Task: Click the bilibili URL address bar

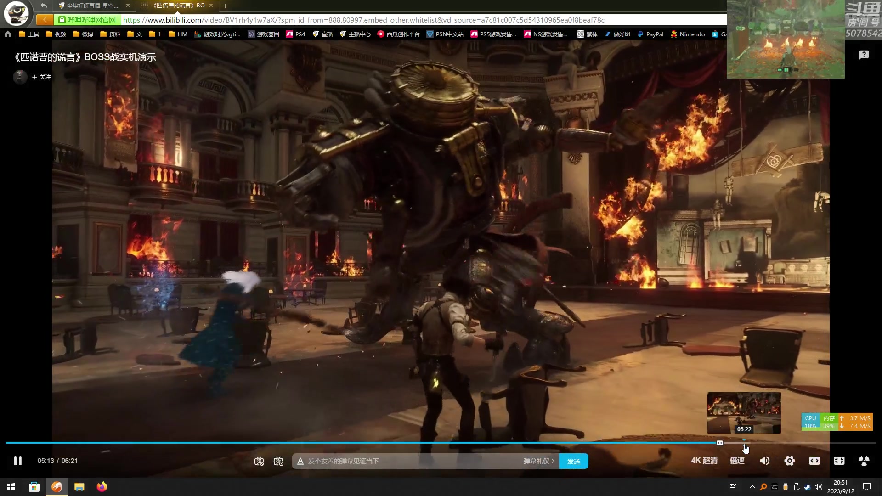Action: pyautogui.click(x=423, y=20)
